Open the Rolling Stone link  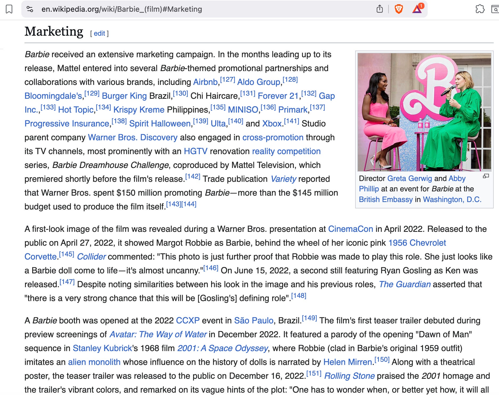(349, 376)
